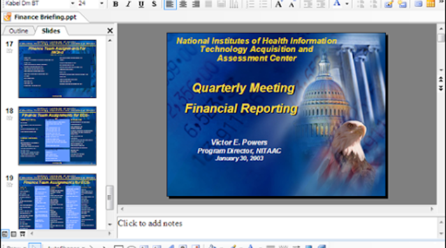Switch to the Outline tab
The image size is (446, 248).
point(18,31)
